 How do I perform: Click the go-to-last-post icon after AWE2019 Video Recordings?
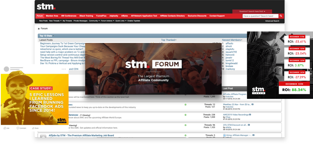coord(250,114)
